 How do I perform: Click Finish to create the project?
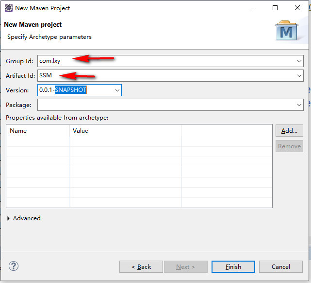pyautogui.click(x=233, y=266)
